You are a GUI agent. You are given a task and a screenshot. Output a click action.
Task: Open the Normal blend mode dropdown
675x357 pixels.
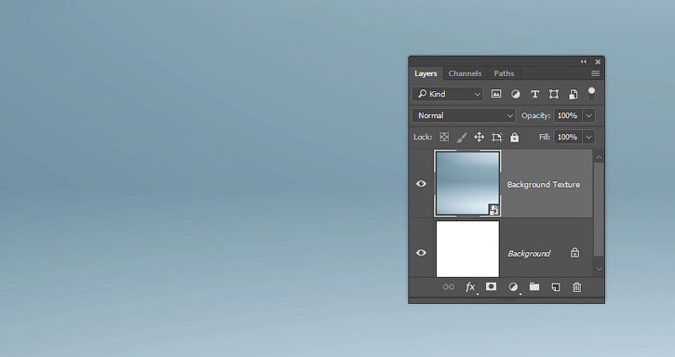(x=464, y=115)
